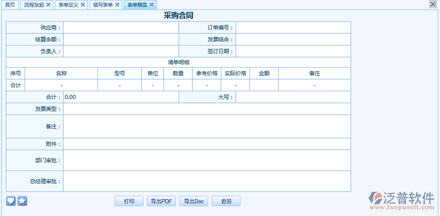The width and height of the screenshot is (440, 216).
Task: Click the 订单编号 label
Action: click(220, 27)
